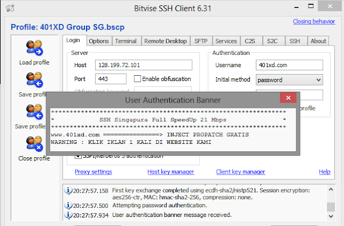Open the Client key manager link
This screenshot has height=226, width=344.
click(241, 172)
